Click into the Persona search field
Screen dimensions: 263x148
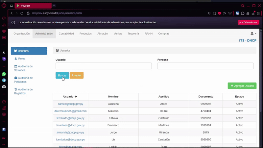tap(205, 66)
